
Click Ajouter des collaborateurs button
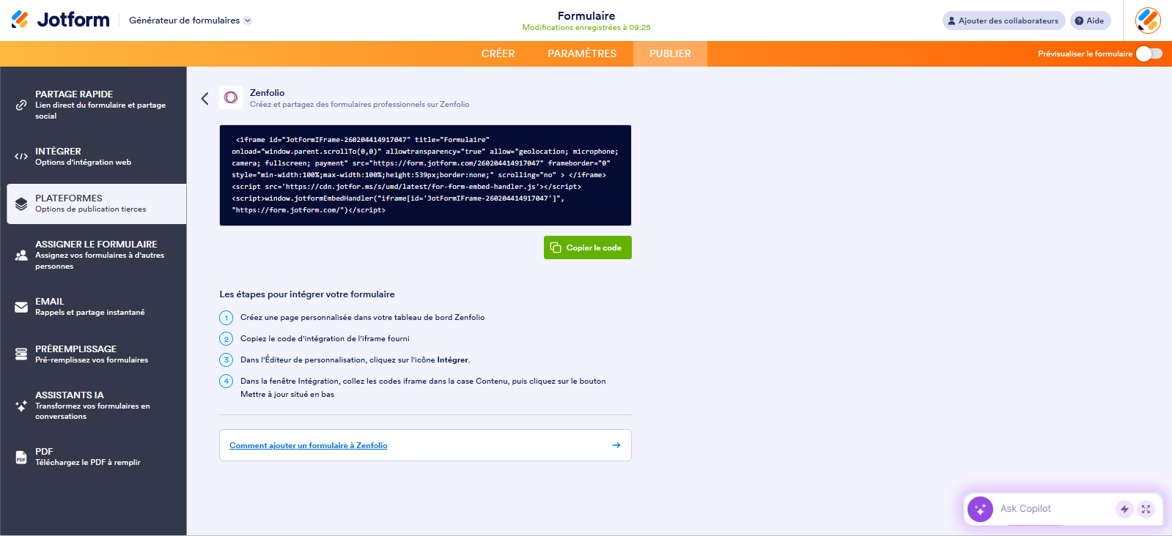coord(1003,21)
